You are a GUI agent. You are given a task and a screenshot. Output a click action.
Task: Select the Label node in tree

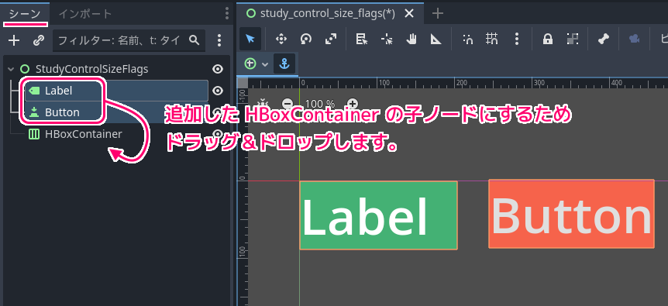(x=59, y=91)
